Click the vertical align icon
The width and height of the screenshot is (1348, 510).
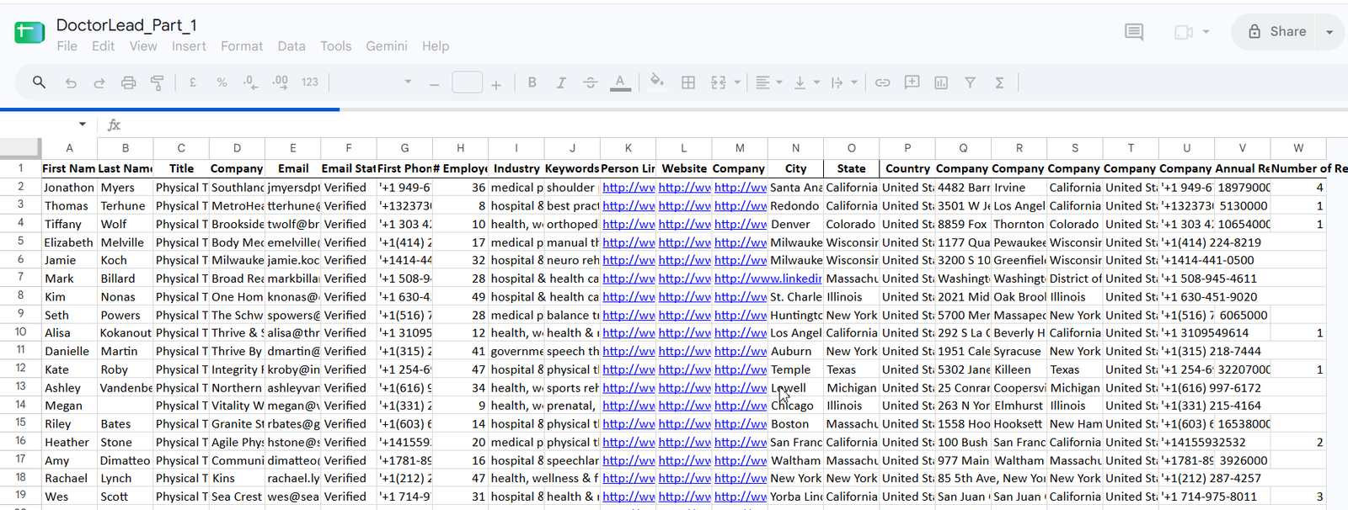tap(800, 82)
